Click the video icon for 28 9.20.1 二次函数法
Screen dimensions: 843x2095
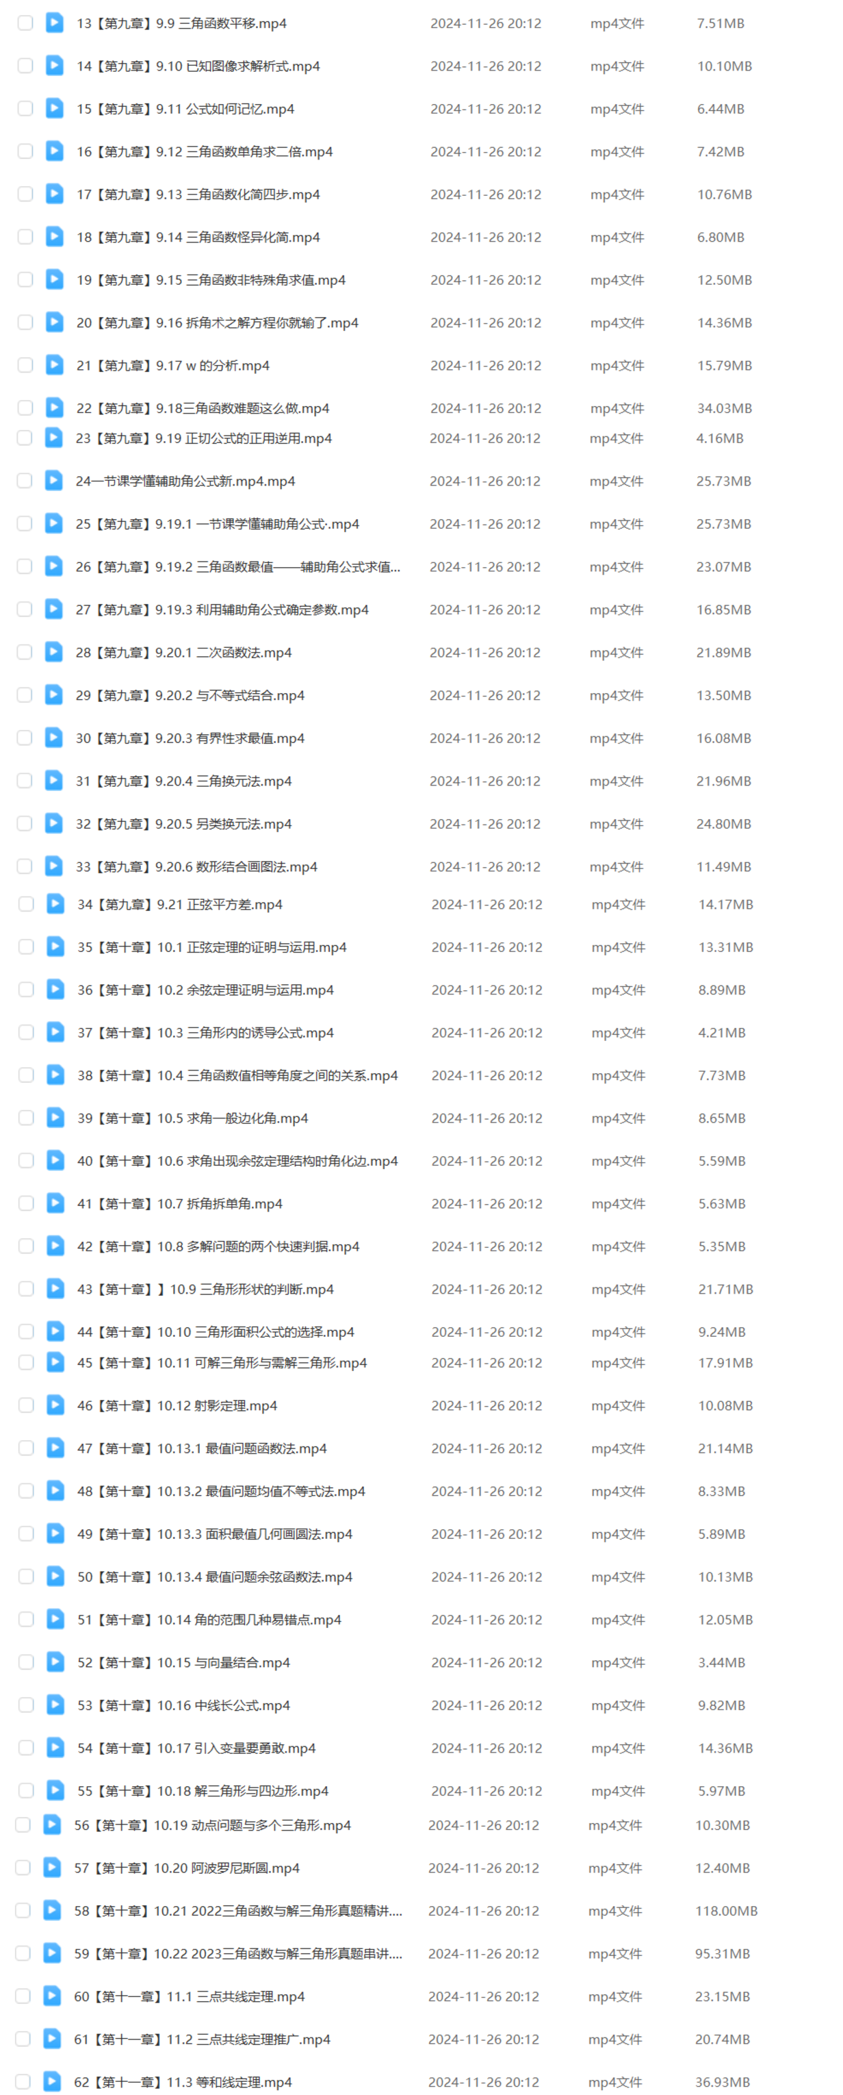(x=53, y=651)
